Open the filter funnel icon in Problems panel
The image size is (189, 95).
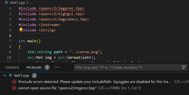(184, 67)
